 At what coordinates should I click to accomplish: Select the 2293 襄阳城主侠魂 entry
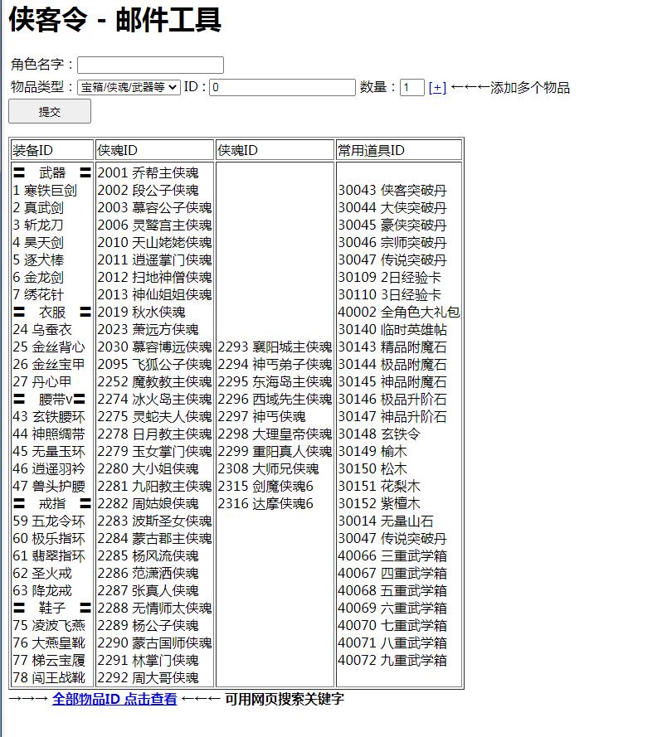(x=275, y=347)
